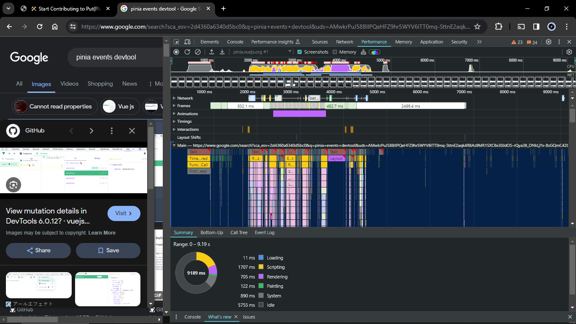The width and height of the screenshot is (576, 324).
Task: Open the Security tab
Action: coord(459,42)
